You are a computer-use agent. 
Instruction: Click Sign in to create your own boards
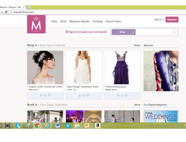pos(88,32)
